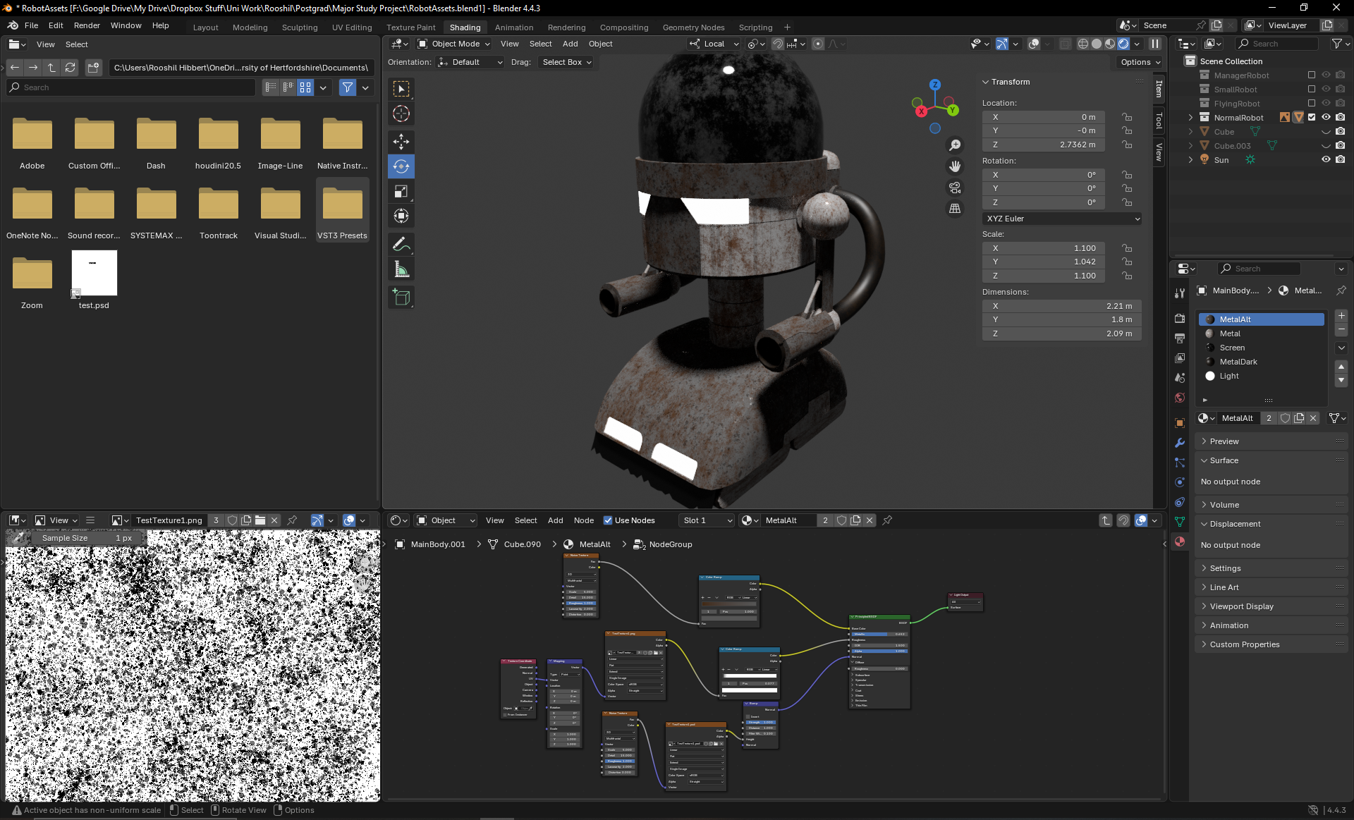Select the Move tool in viewport toolbar
The height and width of the screenshot is (820, 1354).
pos(401,142)
